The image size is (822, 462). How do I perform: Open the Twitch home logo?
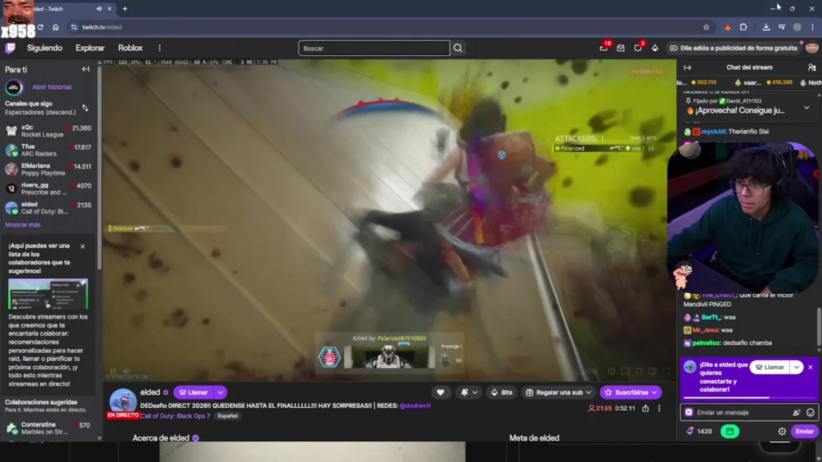pos(10,48)
